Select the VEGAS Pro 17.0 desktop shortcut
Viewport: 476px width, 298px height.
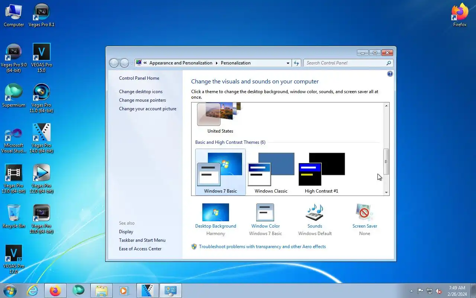click(x=14, y=259)
